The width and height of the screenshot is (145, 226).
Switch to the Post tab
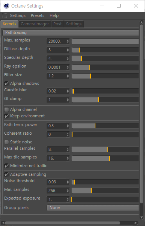[x=57, y=24]
